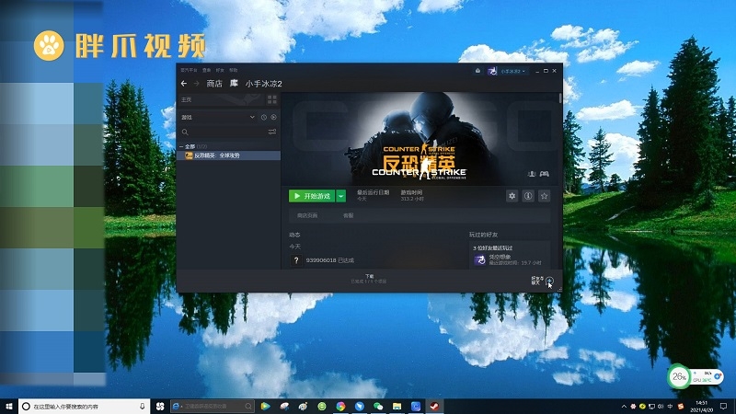Click the CS:GO game icon in list
Image resolution: width=736 pixels, height=414 pixels.
pos(189,155)
